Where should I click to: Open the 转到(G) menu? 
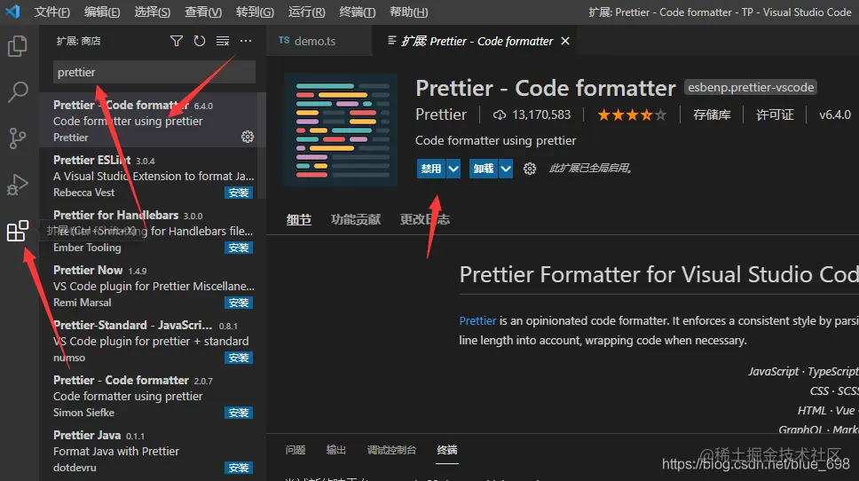[255, 12]
